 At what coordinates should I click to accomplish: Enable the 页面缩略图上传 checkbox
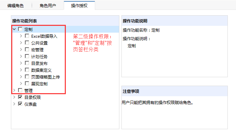(27, 76)
